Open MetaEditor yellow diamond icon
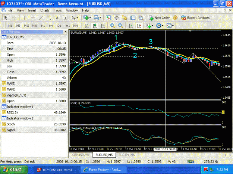Image resolution: width=233 pixels, height=174 pixels. point(175,18)
